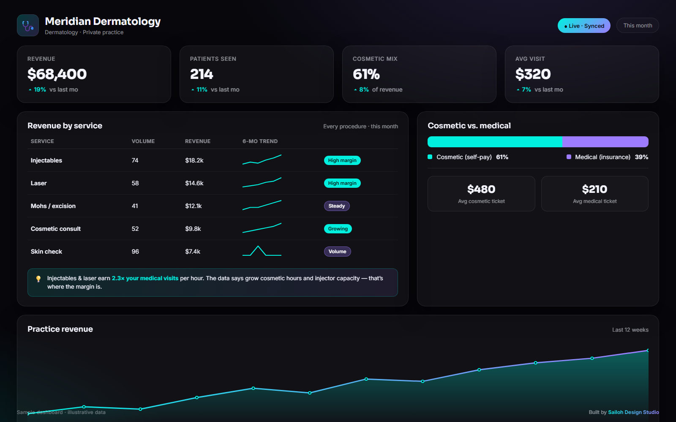Viewport: 676px width, 422px height.
Task: Click the volume value 74
Action: click(x=135, y=160)
